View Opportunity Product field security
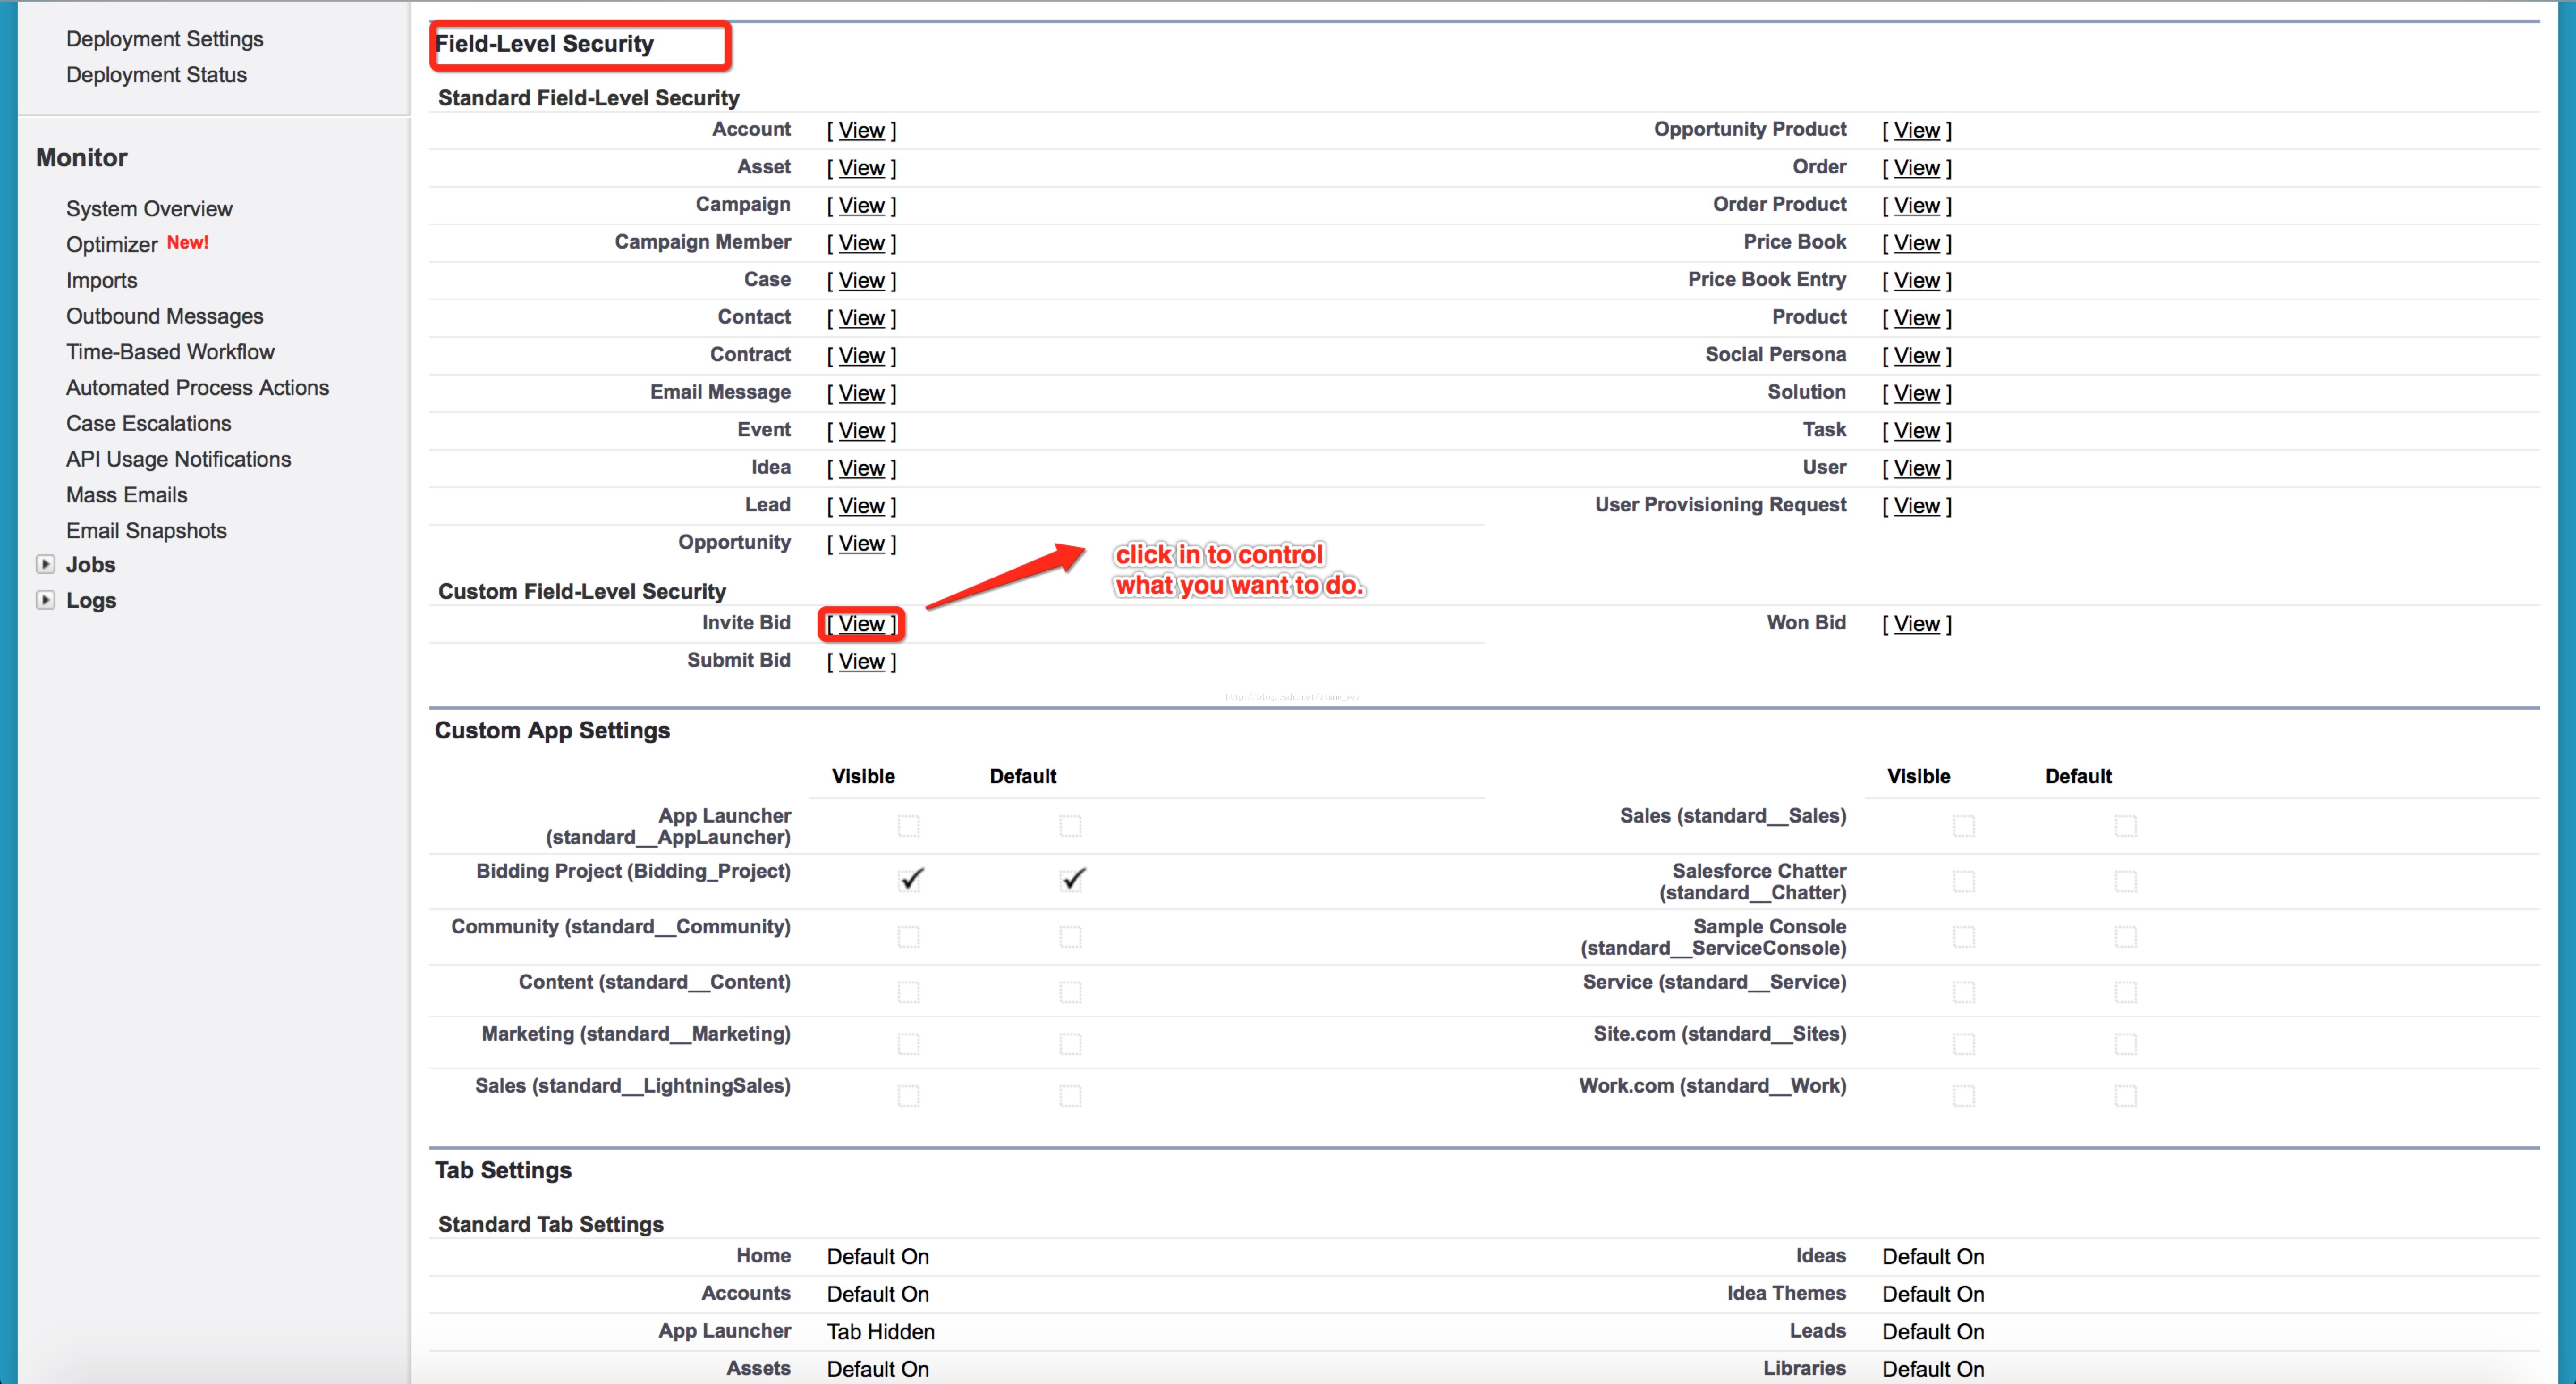This screenshot has height=1384, width=2576. pyautogui.click(x=1916, y=131)
